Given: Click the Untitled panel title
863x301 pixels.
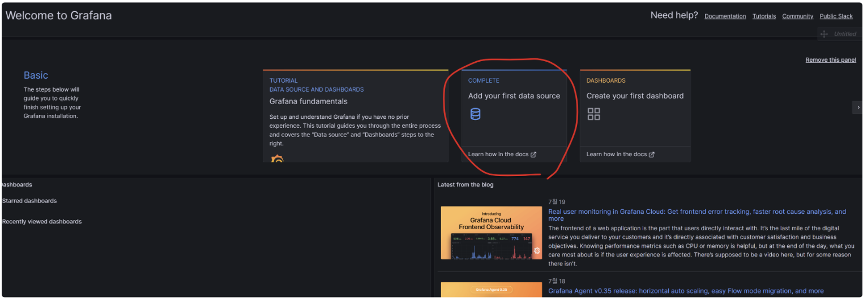Looking at the screenshot, I should [845, 34].
